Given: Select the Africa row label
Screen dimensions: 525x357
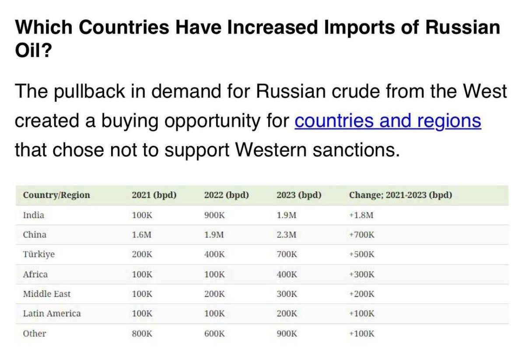Looking at the screenshot, I should pyautogui.click(x=35, y=274).
